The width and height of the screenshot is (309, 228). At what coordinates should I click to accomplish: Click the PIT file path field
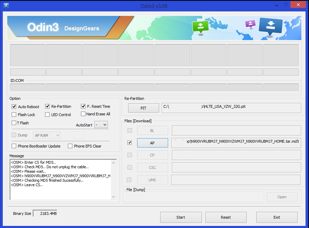point(231,108)
